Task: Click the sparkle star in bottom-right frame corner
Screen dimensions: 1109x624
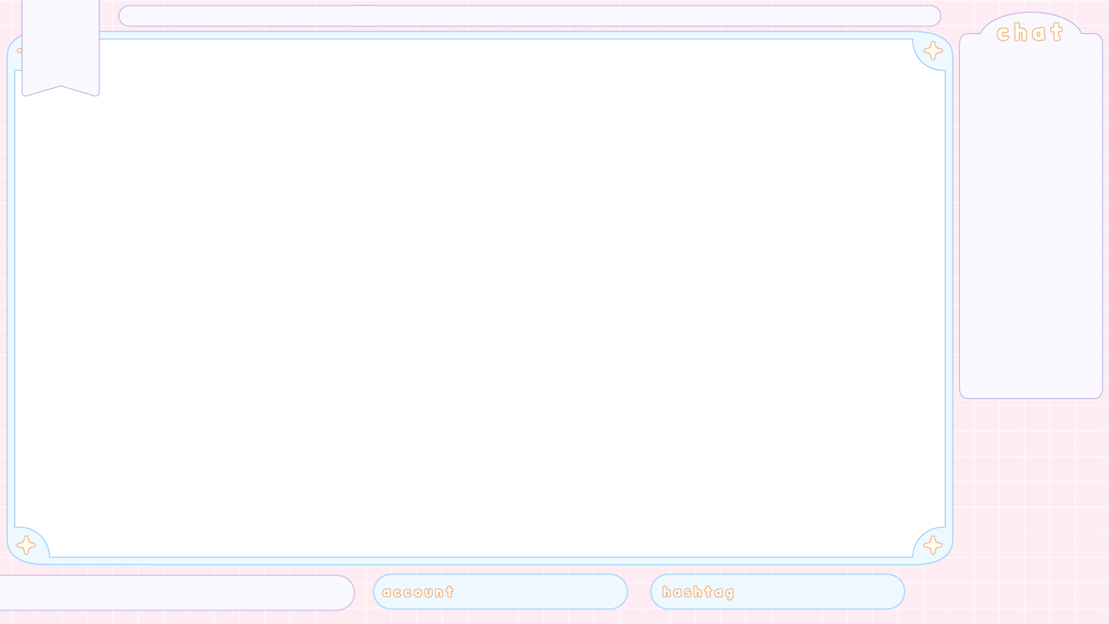Action: coord(933,545)
